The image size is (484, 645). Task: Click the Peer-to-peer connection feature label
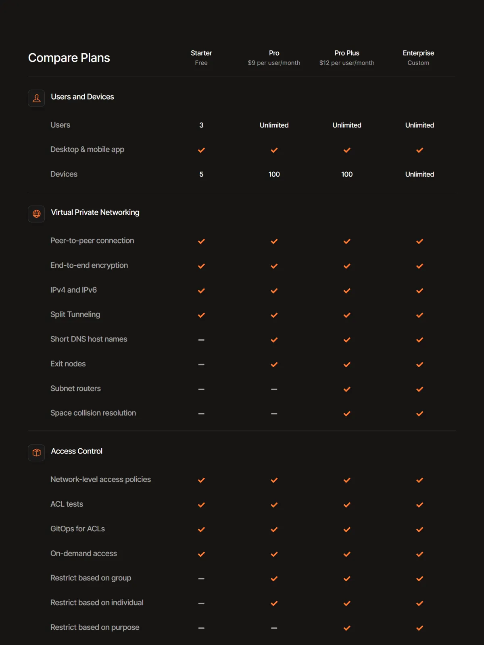92,241
